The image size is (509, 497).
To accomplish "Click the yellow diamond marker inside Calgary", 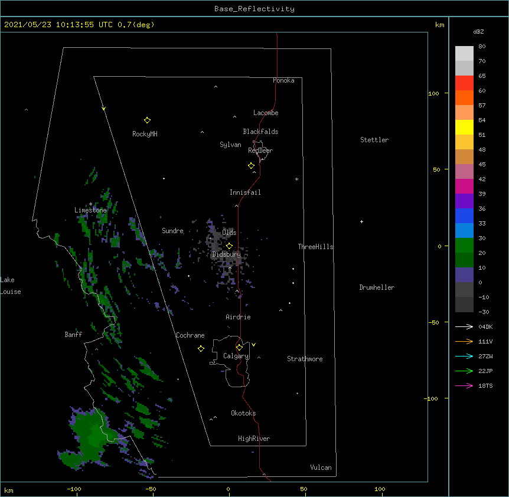I will [239, 348].
